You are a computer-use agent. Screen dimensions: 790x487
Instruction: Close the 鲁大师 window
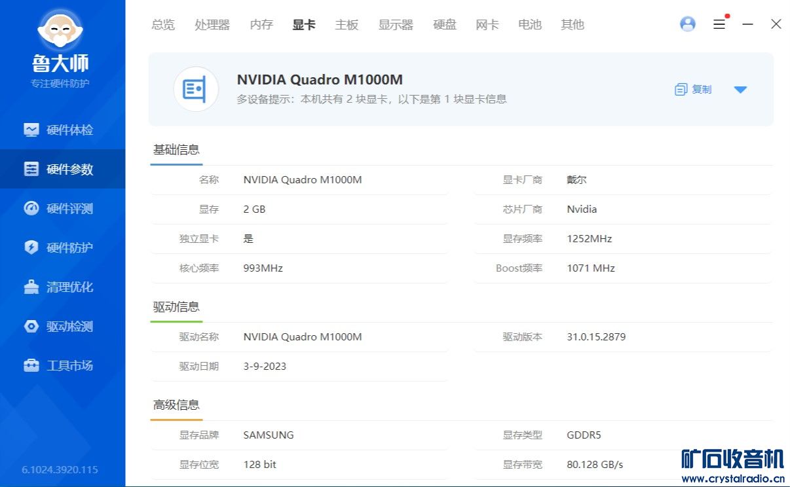(x=776, y=24)
